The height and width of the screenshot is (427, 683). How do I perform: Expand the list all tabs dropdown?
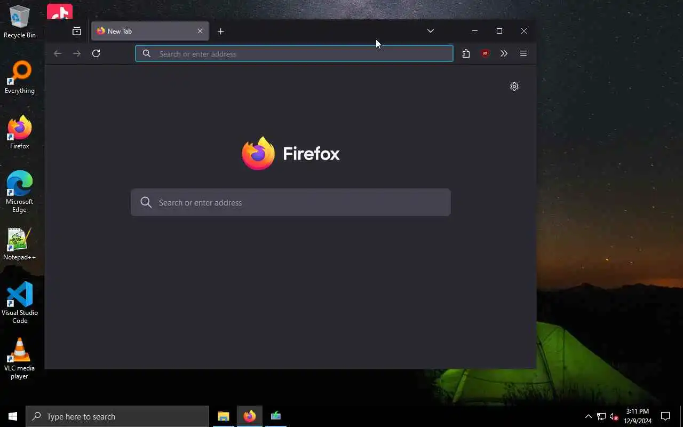pyautogui.click(x=431, y=31)
